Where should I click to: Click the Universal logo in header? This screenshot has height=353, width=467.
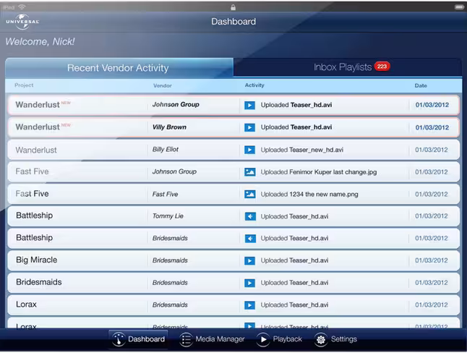22,22
